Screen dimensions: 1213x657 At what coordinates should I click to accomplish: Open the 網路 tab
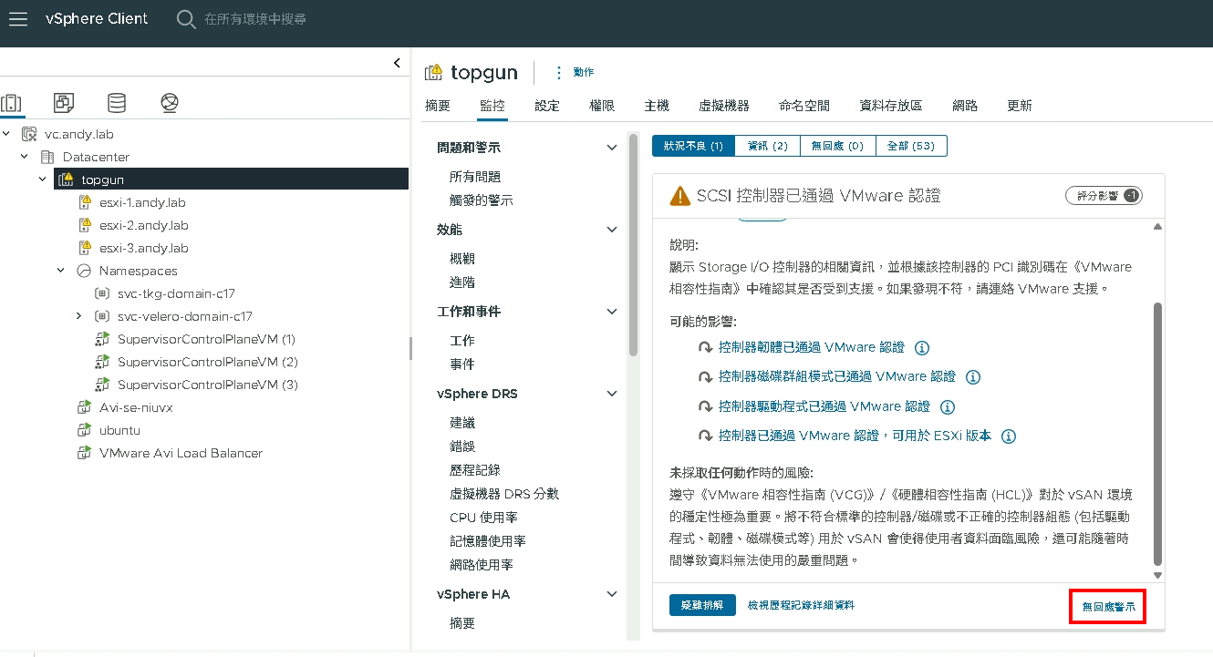click(x=965, y=106)
